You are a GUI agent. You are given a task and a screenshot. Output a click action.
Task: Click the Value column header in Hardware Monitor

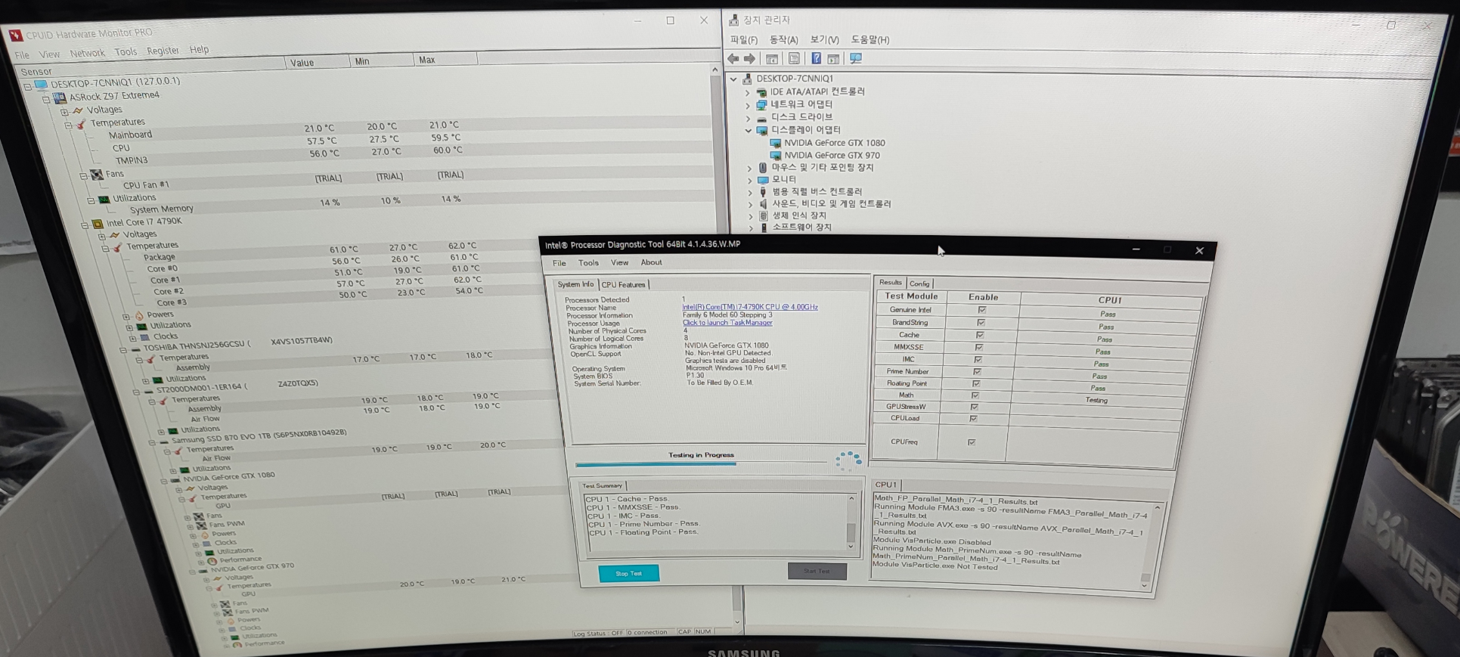317,63
